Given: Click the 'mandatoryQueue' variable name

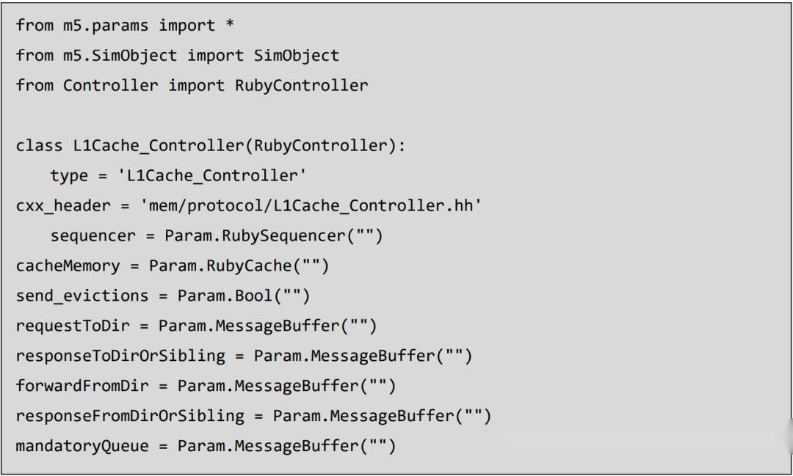Looking at the screenshot, I should click(x=82, y=445).
